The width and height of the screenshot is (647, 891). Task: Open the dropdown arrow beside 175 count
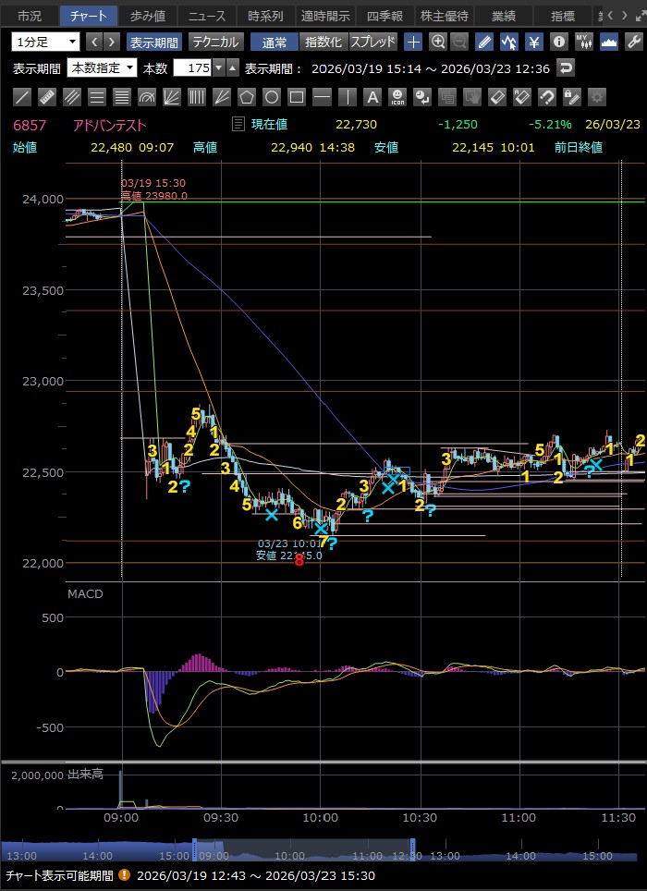point(218,67)
